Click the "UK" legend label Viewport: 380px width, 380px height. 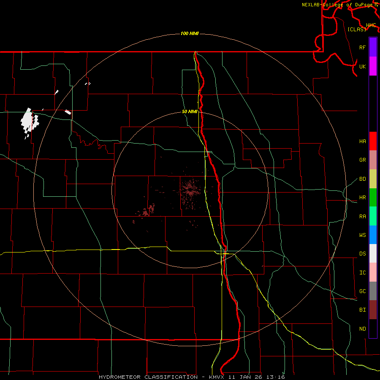(363, 66)
